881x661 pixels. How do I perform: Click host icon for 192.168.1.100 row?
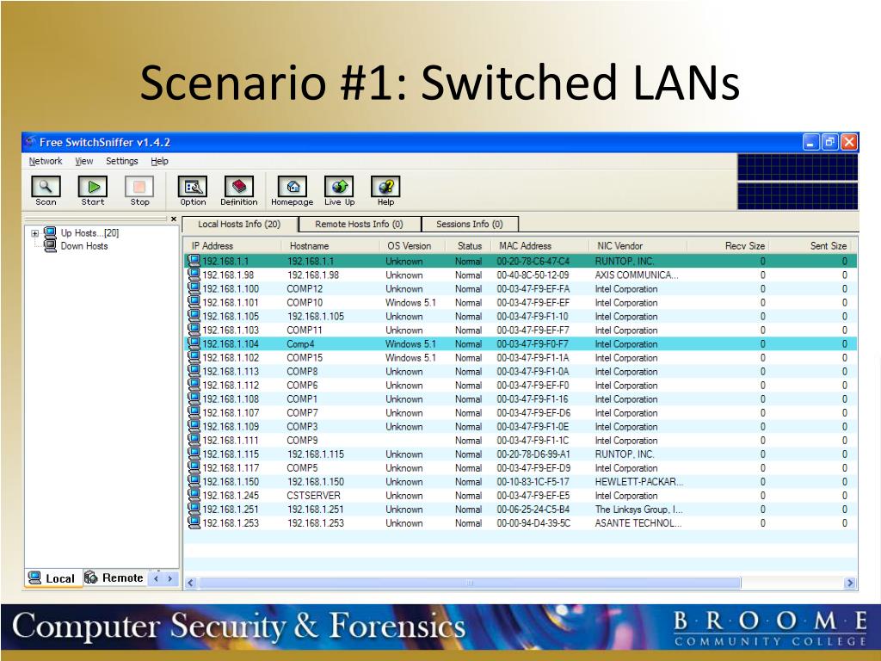(194, 287)
